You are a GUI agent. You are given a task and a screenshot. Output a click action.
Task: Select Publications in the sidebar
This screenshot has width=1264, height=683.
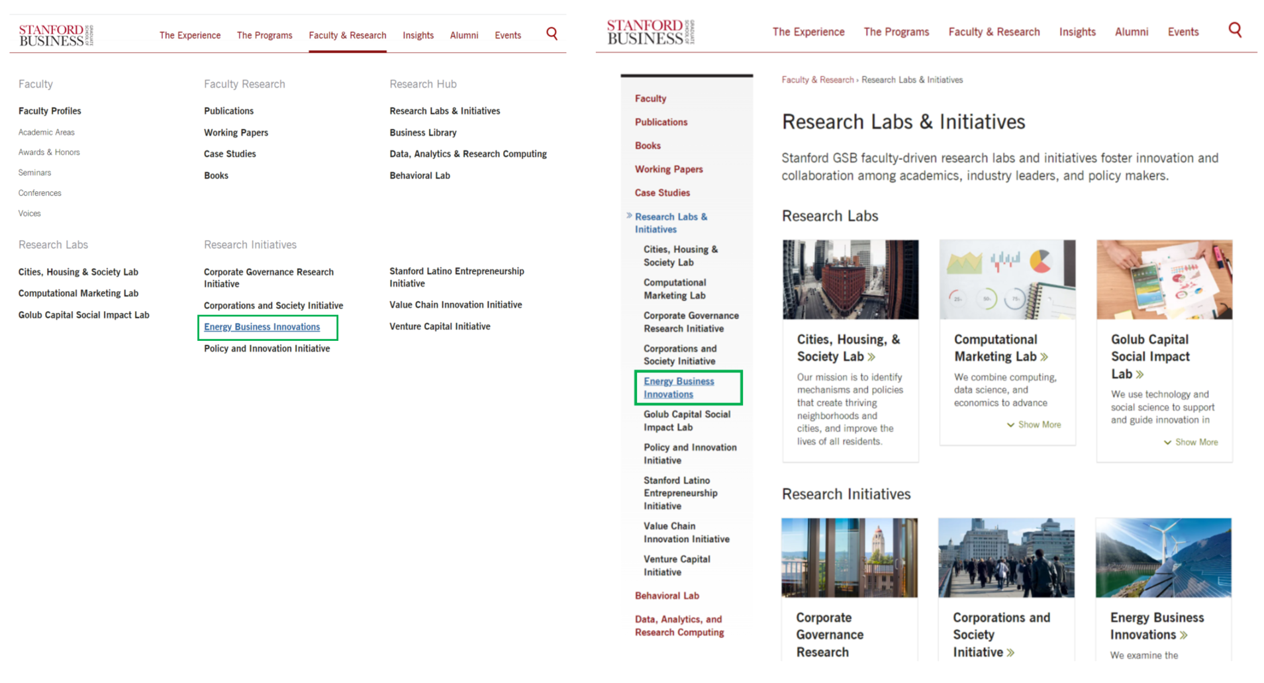[x=661, y=122]
